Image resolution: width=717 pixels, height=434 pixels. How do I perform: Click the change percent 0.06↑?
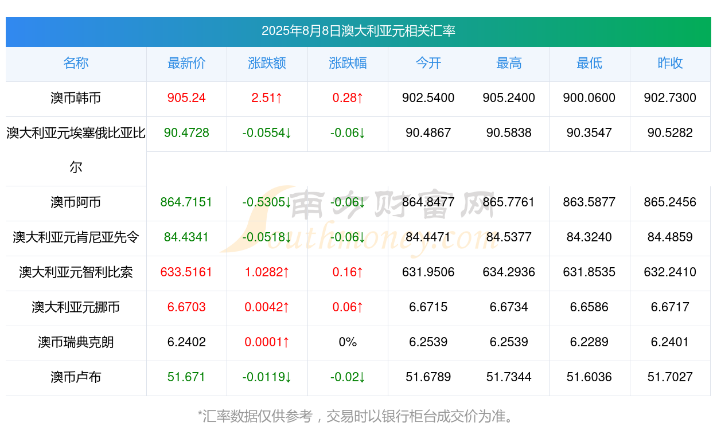point(348,307)
